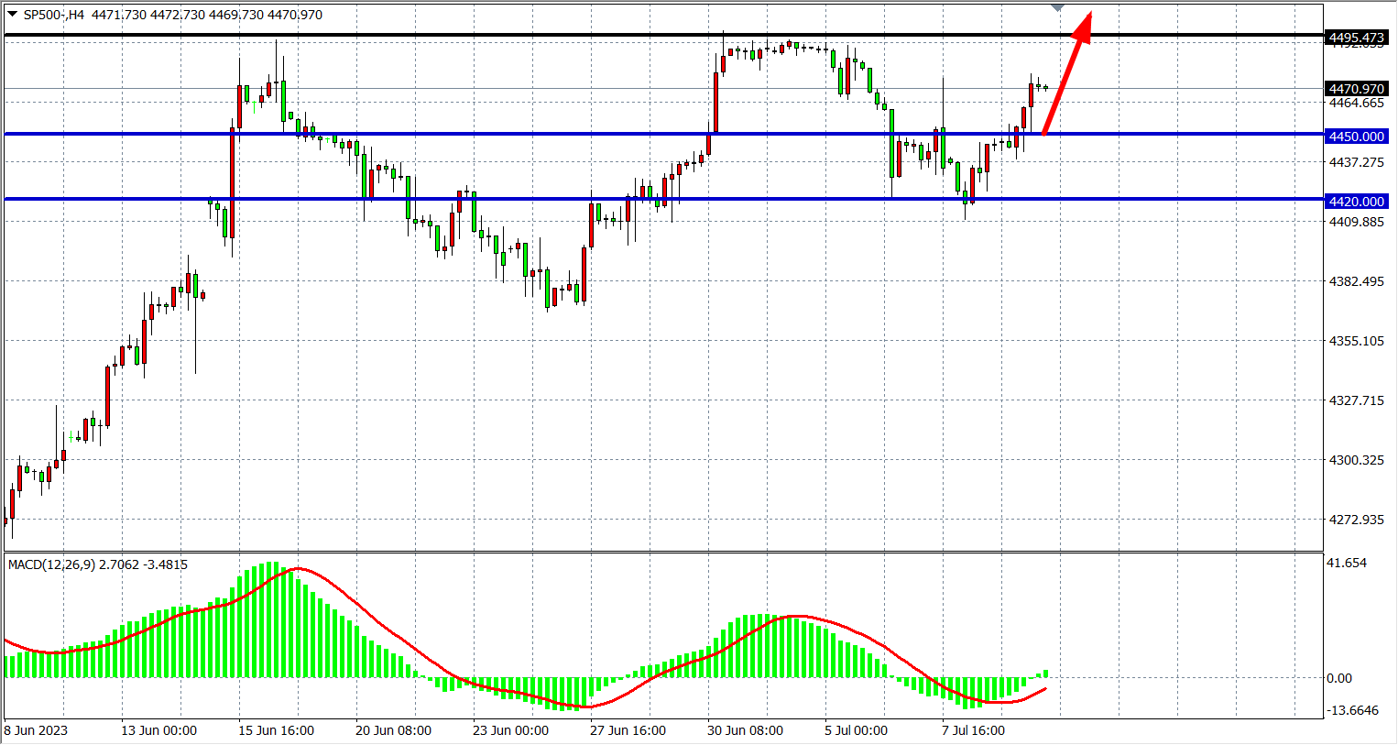Click the gray chart shift marker at top
The height and width of the screenshot is (745, 1398).
1058,7
